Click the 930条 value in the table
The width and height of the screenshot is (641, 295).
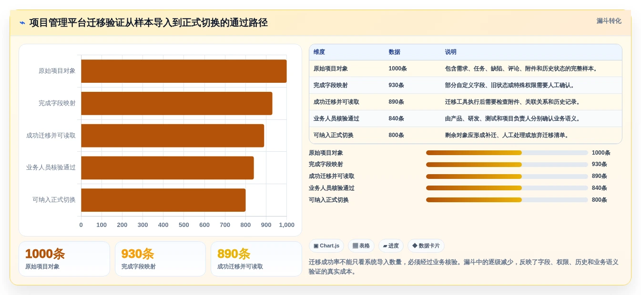[397, 85]
